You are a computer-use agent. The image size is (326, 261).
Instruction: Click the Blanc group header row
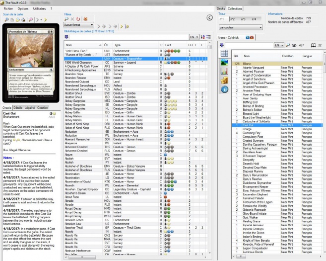(277, 64)
